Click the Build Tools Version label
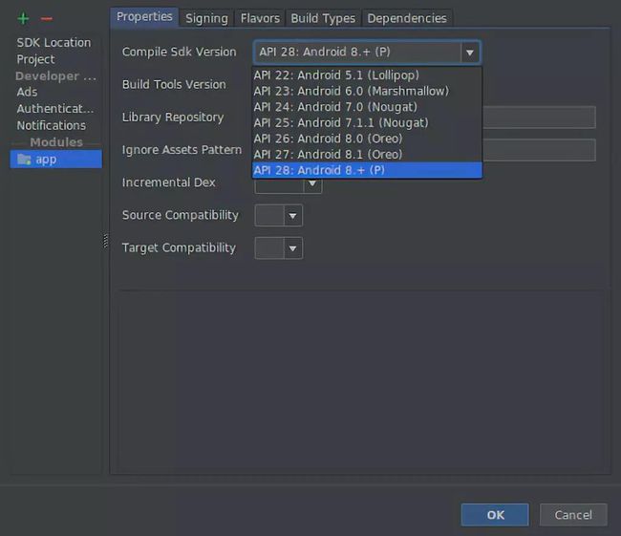The height and width of the screenshot is (536, 621). pos(174,84)
